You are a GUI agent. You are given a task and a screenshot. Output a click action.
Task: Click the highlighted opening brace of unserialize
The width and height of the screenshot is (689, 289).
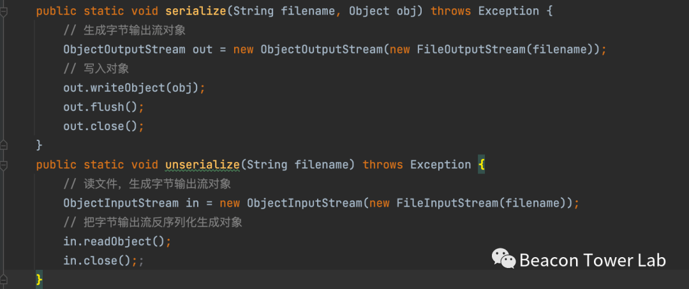[482, 165]
